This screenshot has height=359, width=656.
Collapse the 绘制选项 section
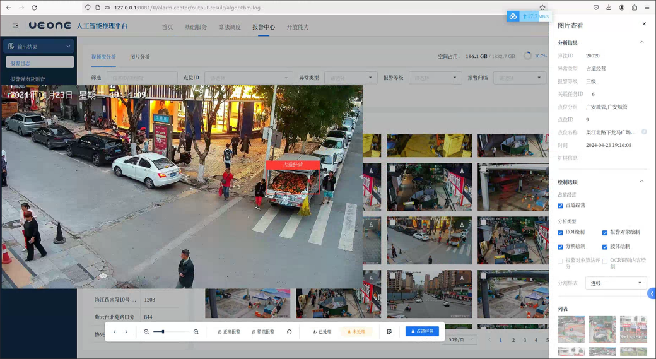coord(641,182)
